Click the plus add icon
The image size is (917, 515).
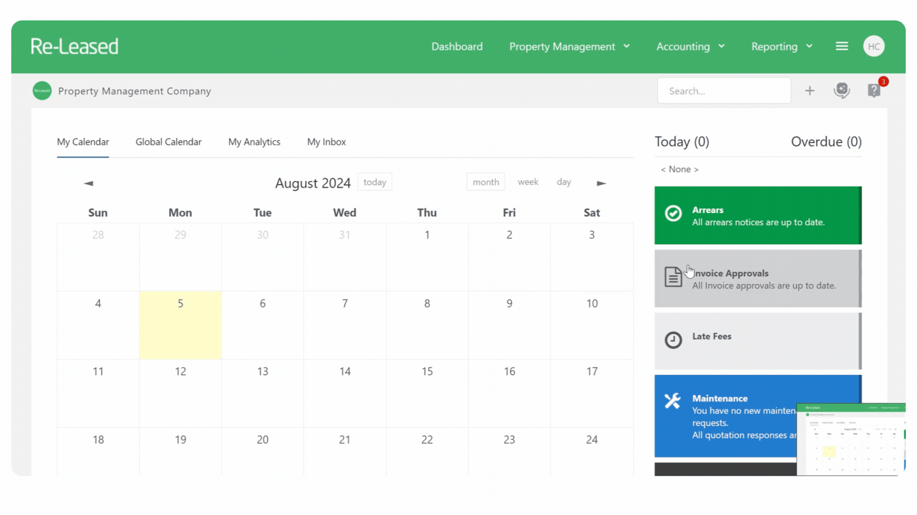[x=810, y=91]
